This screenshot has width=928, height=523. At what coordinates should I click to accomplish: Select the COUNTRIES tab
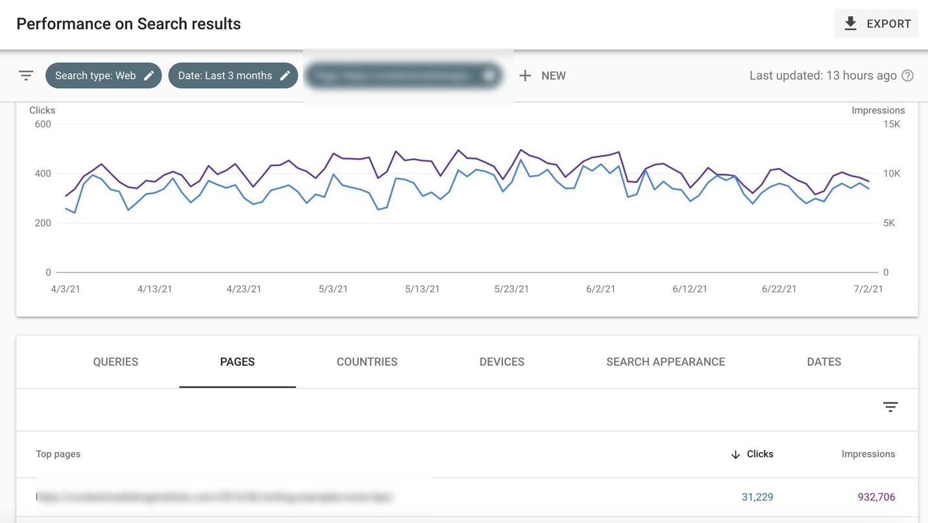coord(367,362)
